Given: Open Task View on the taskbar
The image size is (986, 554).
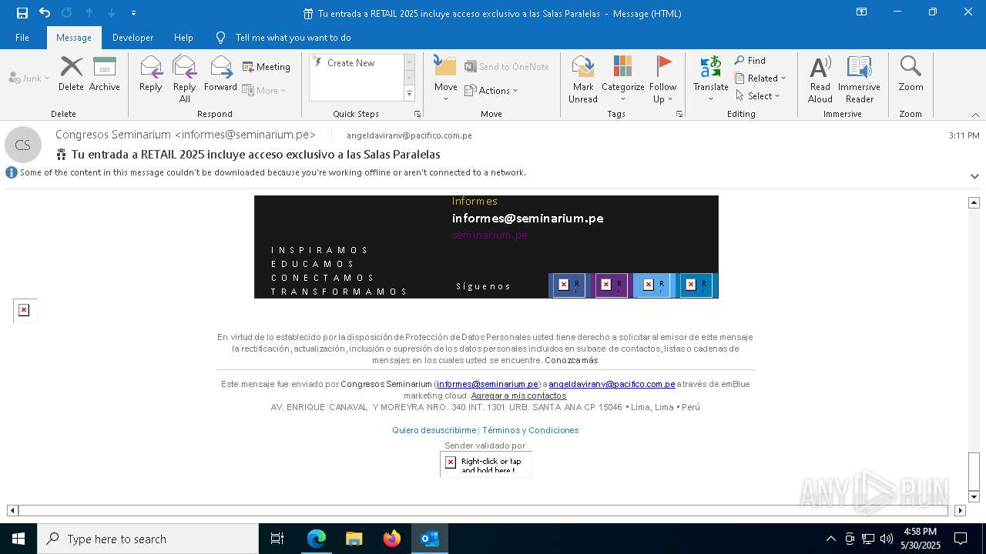Looking at the screenshot, I should pos(277,539).
